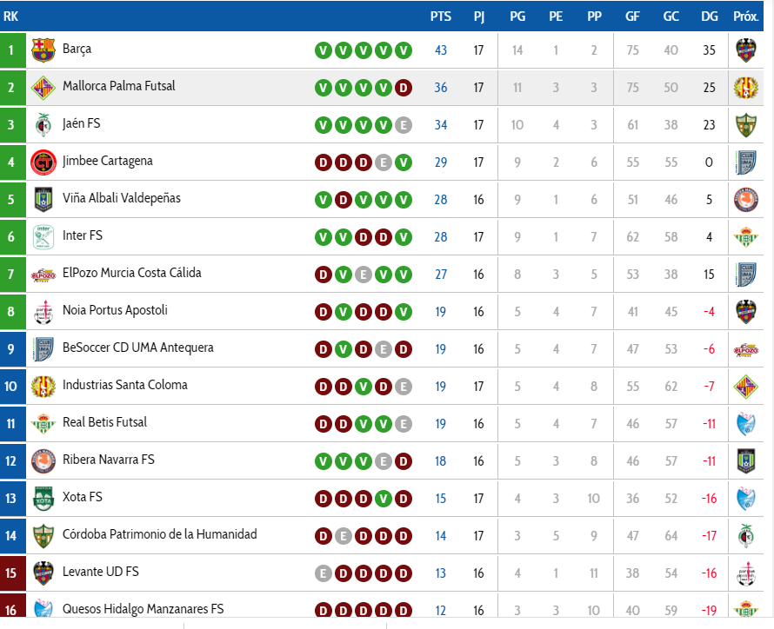Click the GF column header

[632, 17]
